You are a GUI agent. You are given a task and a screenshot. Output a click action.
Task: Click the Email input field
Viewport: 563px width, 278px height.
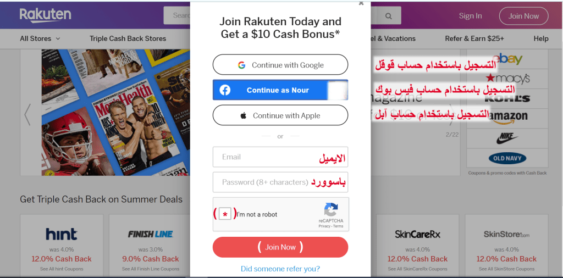point(280,157)
